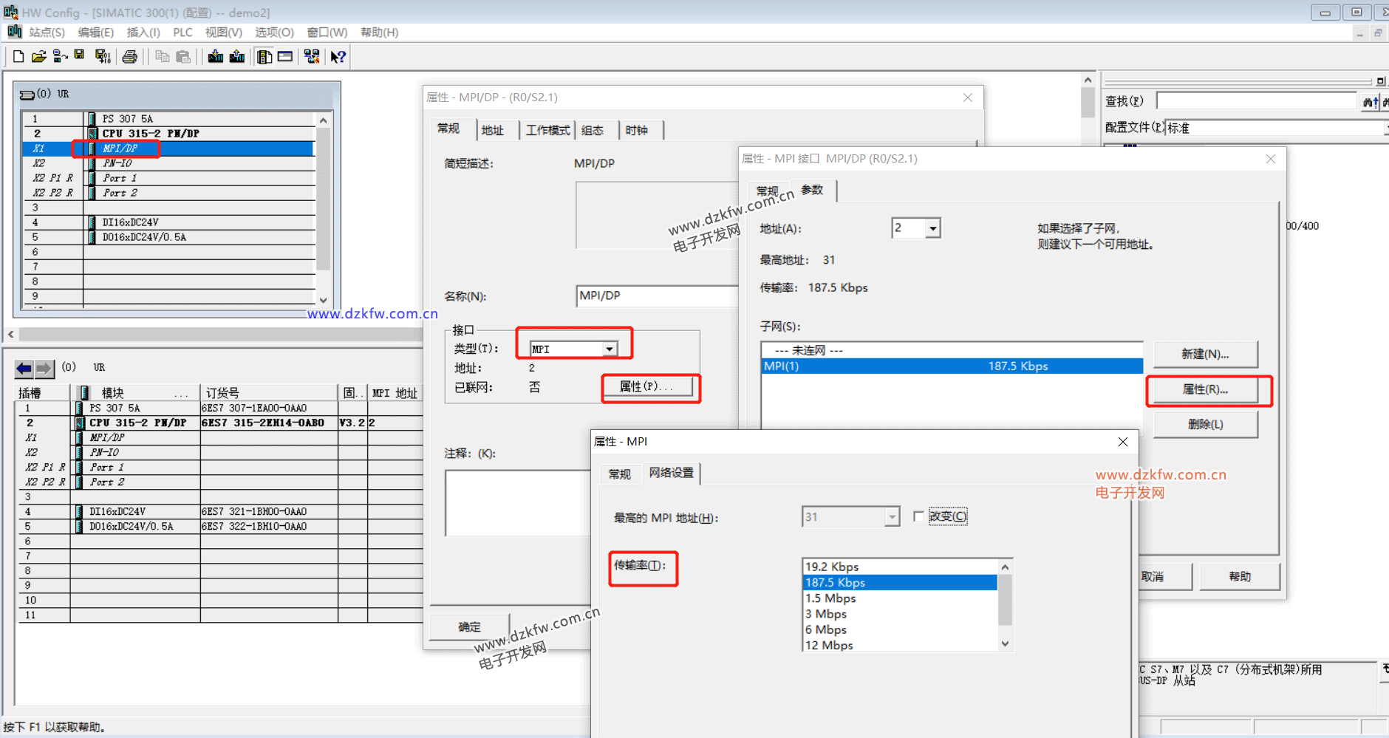Select DI16xDC24V module in rack

pos(130,222)
